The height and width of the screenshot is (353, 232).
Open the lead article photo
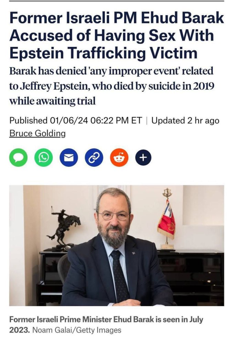tap(116, 245)
